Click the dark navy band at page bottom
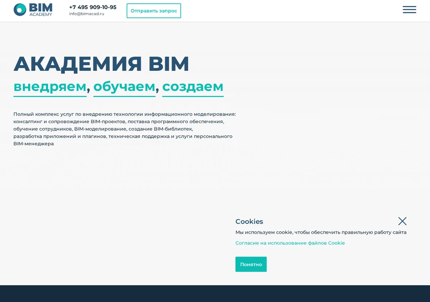The height and width of the screenshot is (302, 430). [215, 293]
